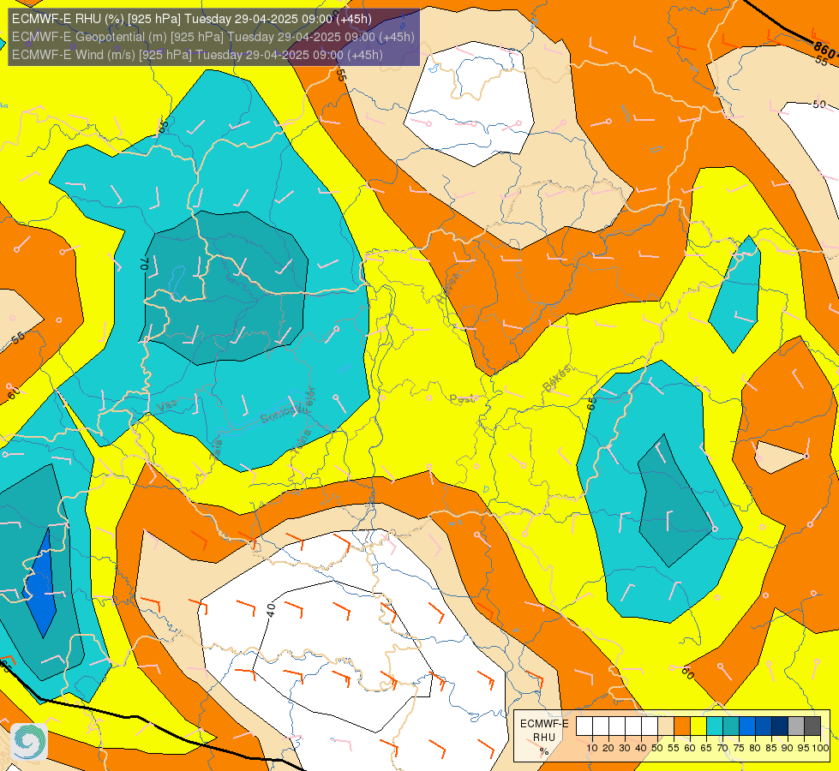The width and height of the screenshot is (839, 771).
Task: Click the navy 85–90 legend swatch
Action: [x=780, y=726]
